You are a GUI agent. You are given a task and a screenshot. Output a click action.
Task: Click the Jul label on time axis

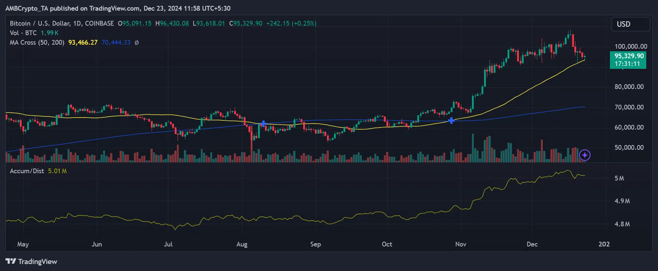click(168, 244)
